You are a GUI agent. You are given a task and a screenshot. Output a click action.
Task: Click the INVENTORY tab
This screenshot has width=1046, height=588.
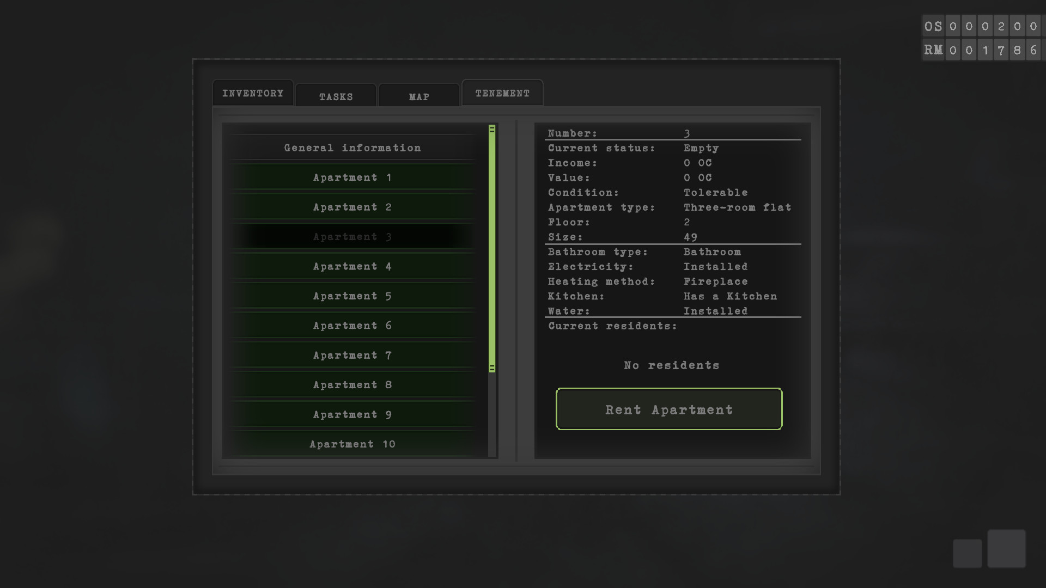[x=253, y=93]
